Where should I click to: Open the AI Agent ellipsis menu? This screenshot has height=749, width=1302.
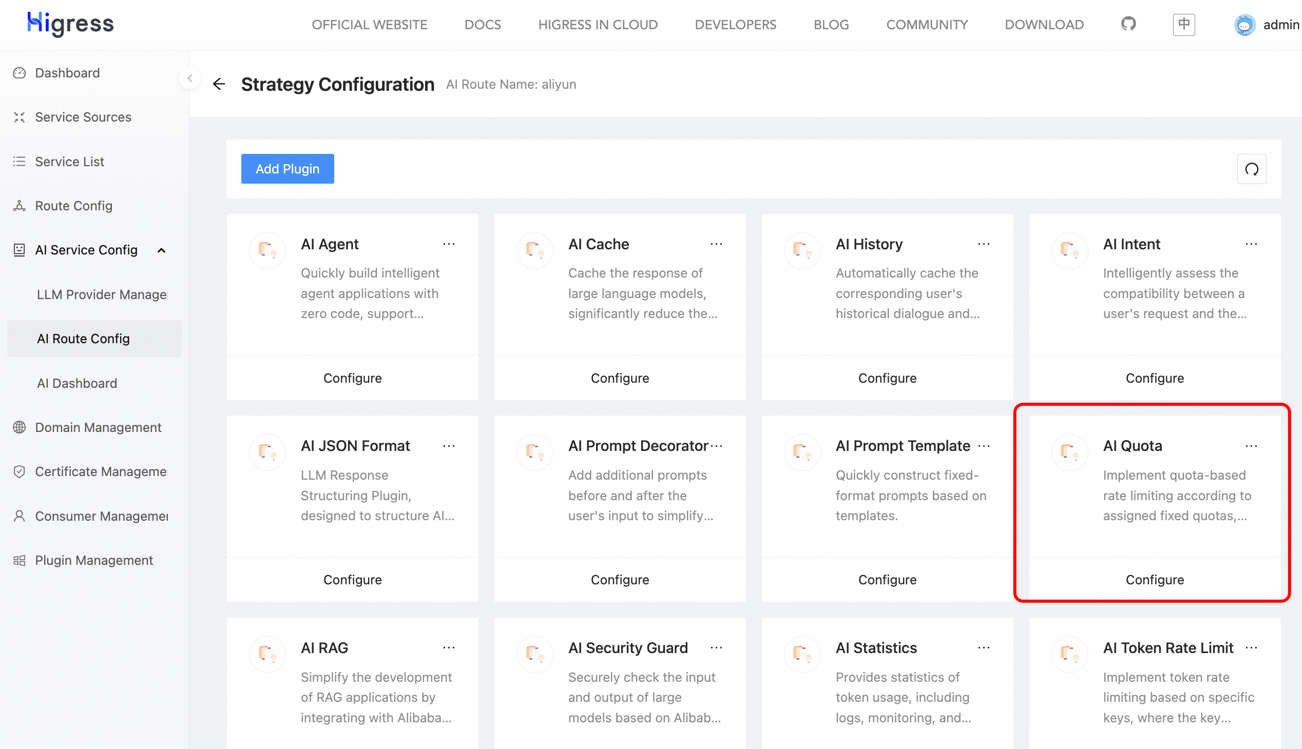pos(448,244)
